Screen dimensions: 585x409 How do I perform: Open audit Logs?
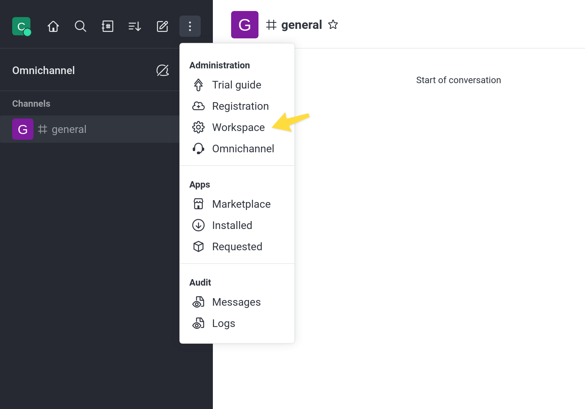[x=224, y=323]
